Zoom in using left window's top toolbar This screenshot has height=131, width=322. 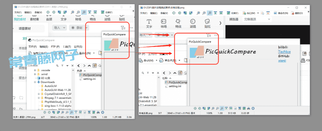coord(72,12)
